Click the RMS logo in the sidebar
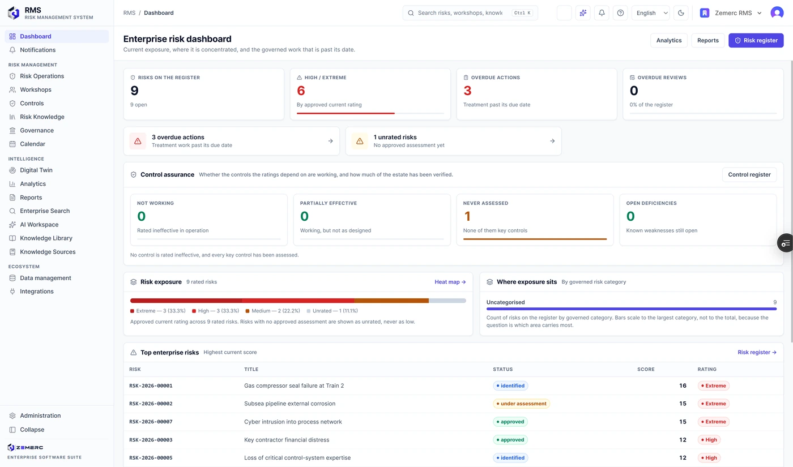 tap(14, 13)
